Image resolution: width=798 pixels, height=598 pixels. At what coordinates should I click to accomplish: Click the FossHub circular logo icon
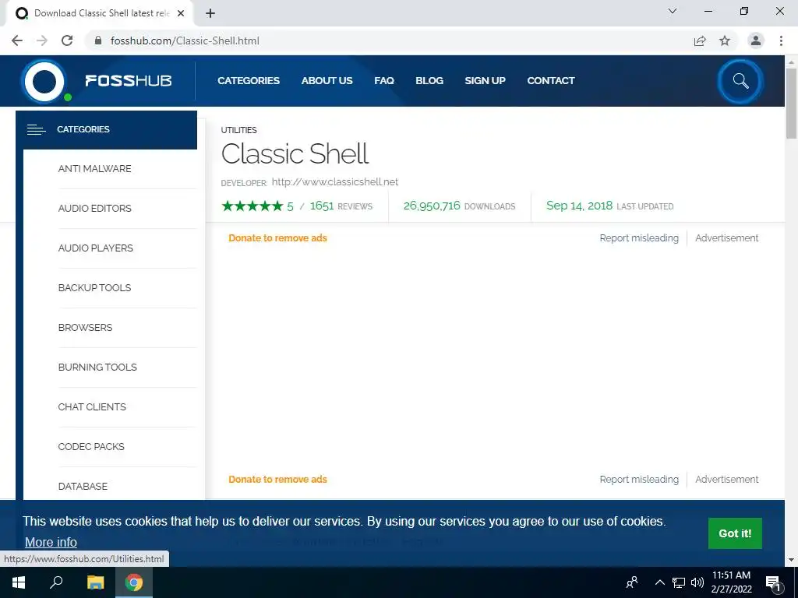click(44, 81)
